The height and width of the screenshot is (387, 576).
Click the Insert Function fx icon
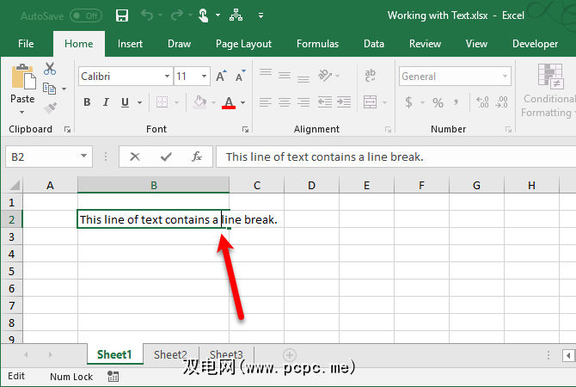pyautogui.click(x=197, y=157)
